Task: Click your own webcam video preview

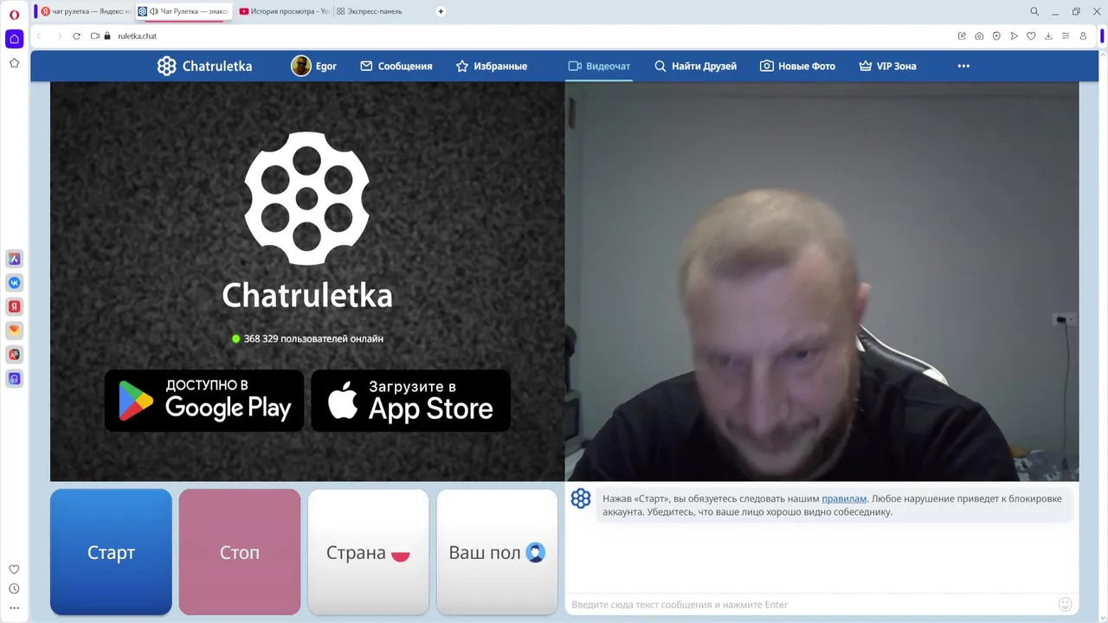Action: tap(821, 281)
